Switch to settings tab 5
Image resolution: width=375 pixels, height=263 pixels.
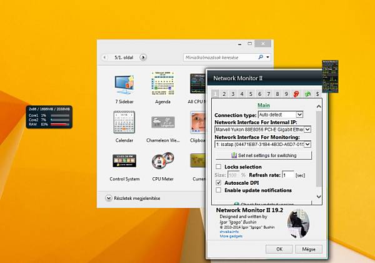point(251,94)
